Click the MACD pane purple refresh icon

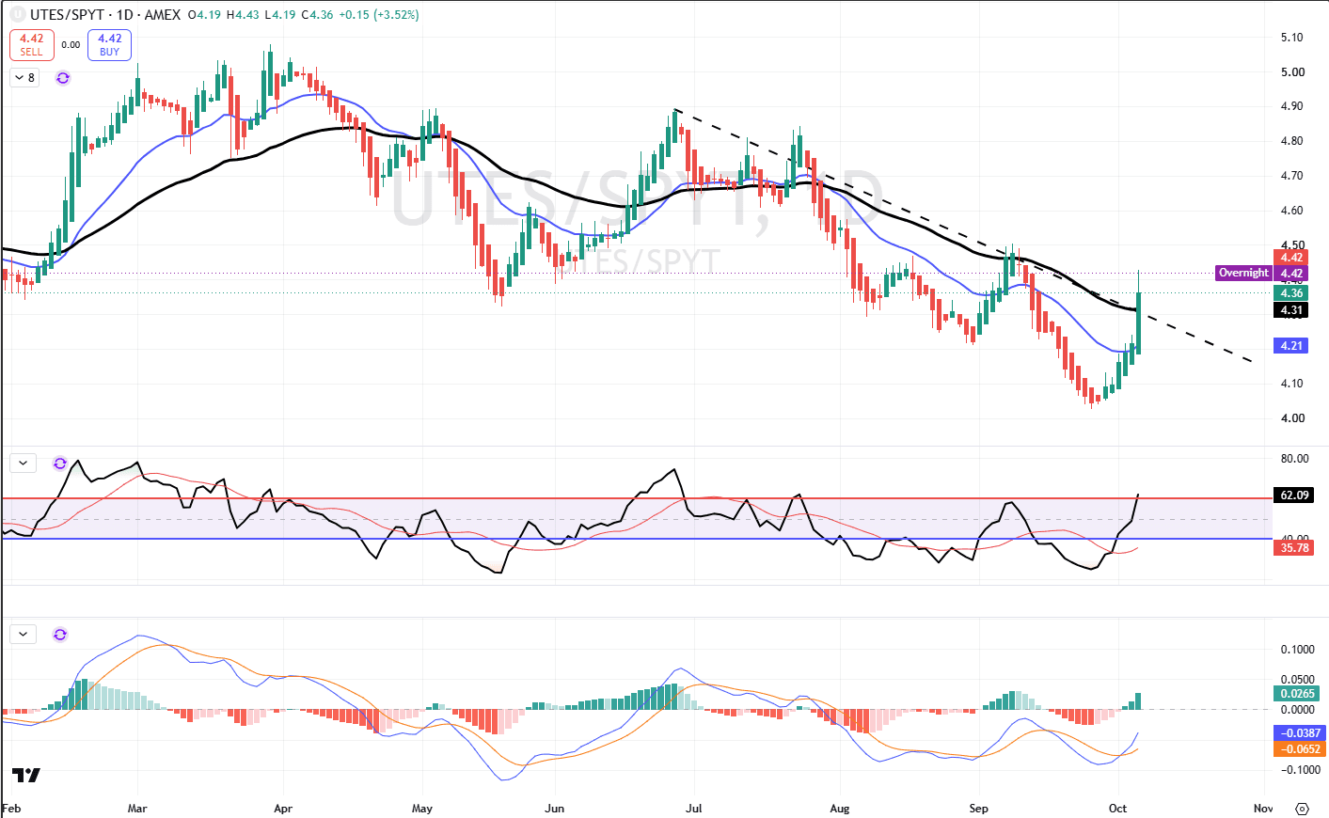[60, 635]
